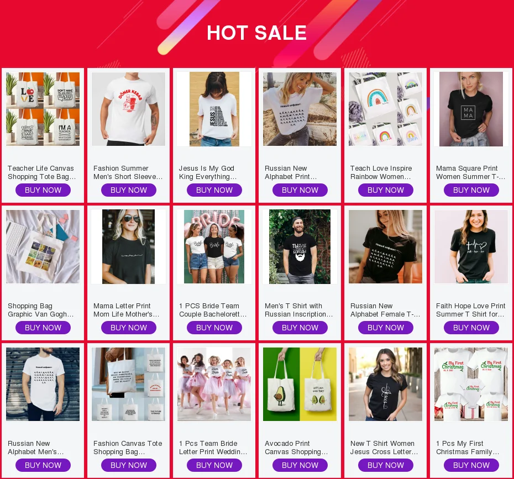Click BUY NOW under Jesus Cross Letter shirt
Image resolution: width=514 pixels, height=479 pixels.
pyautogui.click(x=386, y=465)
